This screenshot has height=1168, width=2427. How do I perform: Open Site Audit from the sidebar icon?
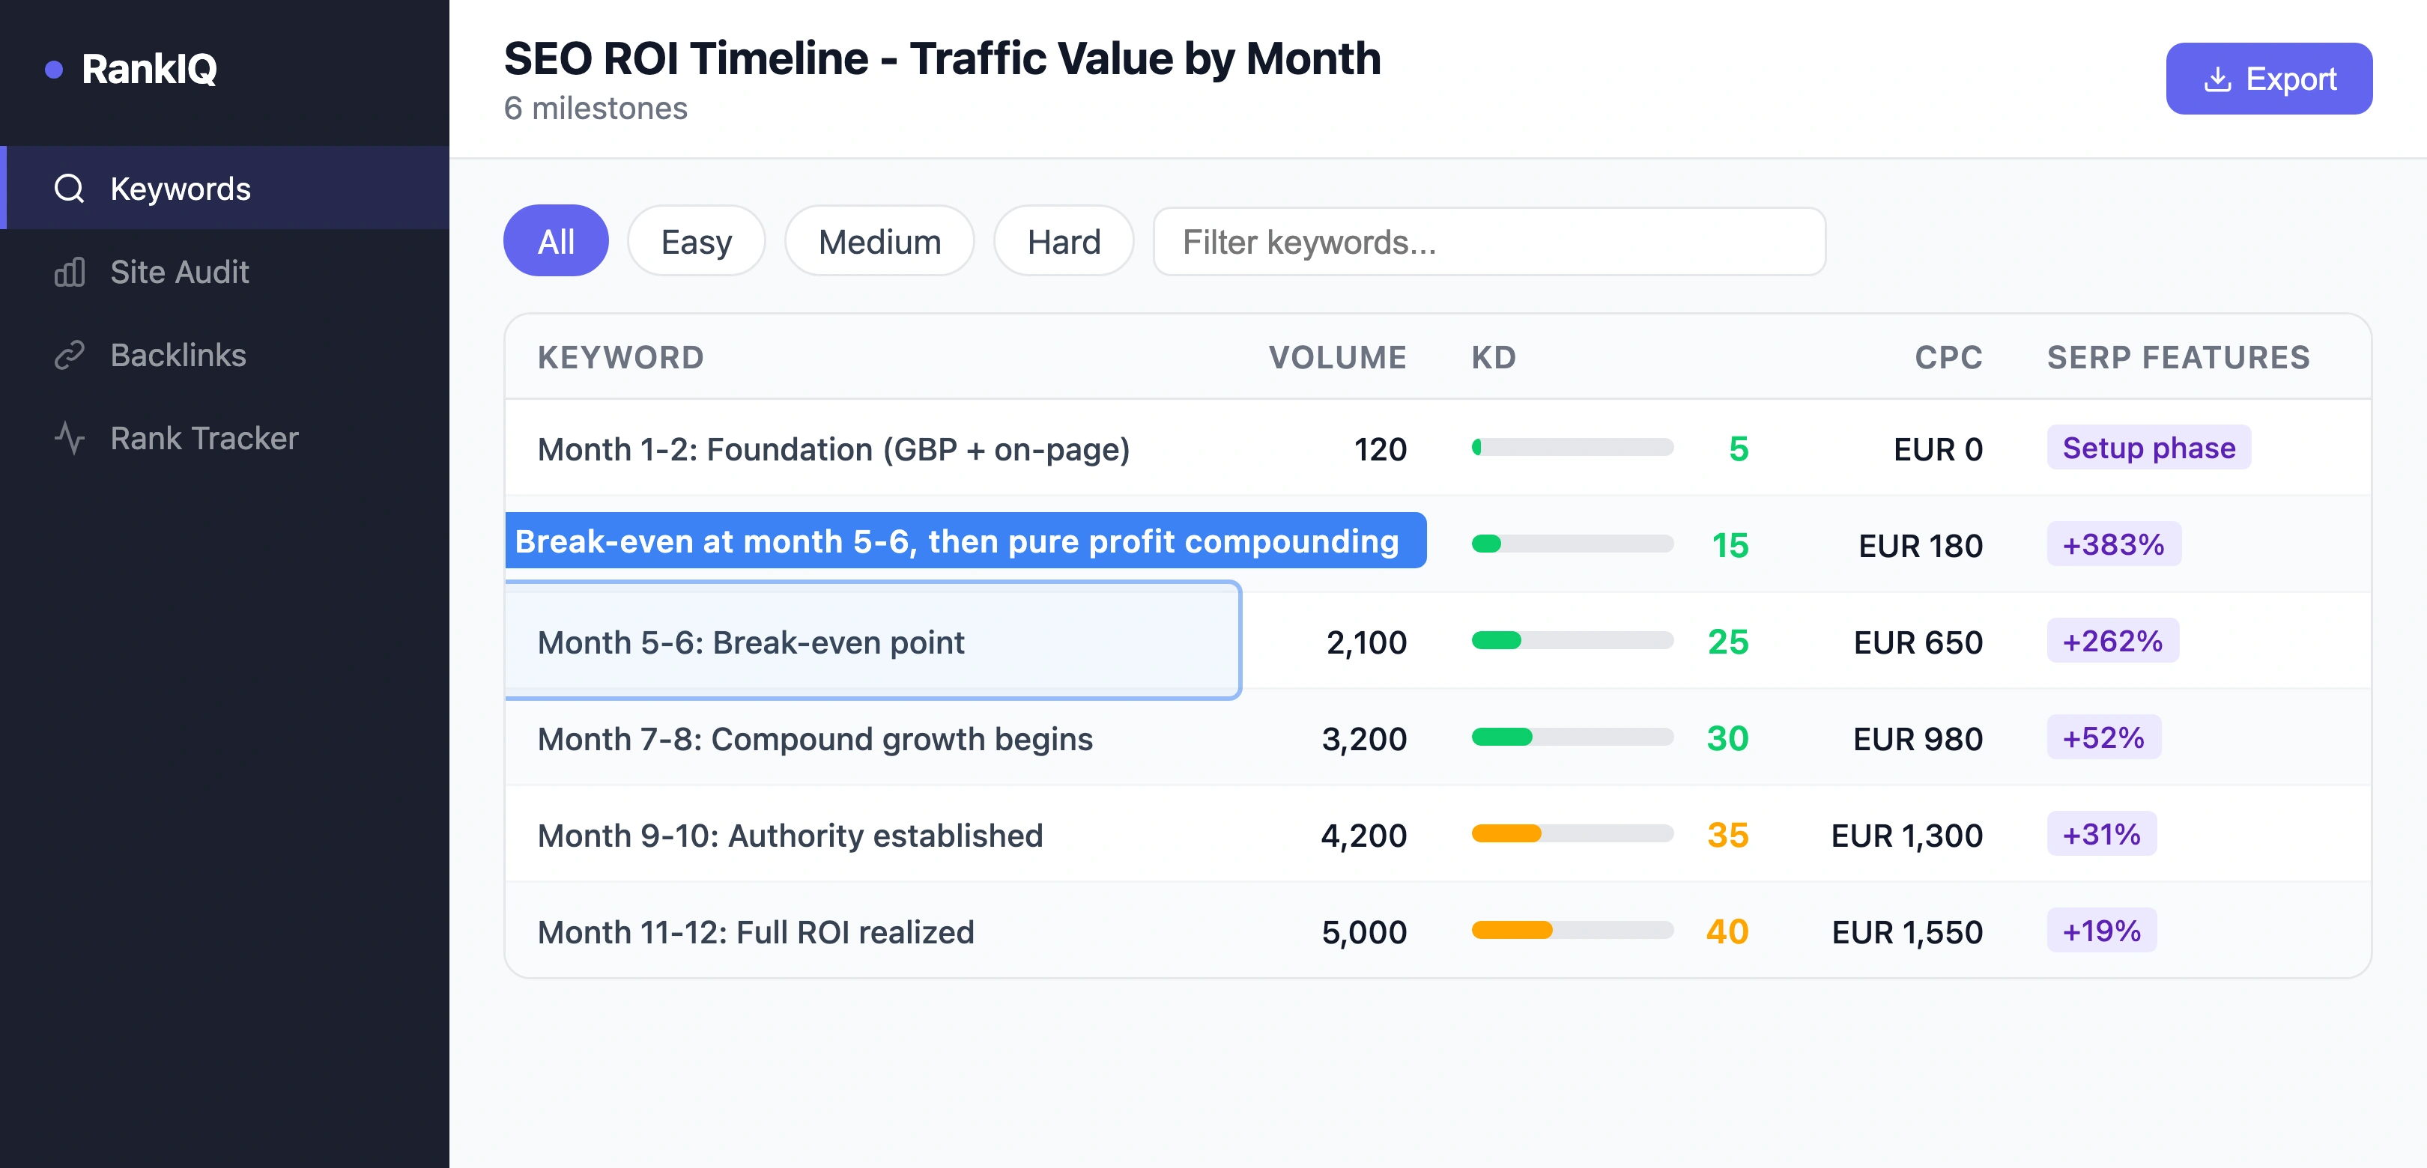pos(70,271)
